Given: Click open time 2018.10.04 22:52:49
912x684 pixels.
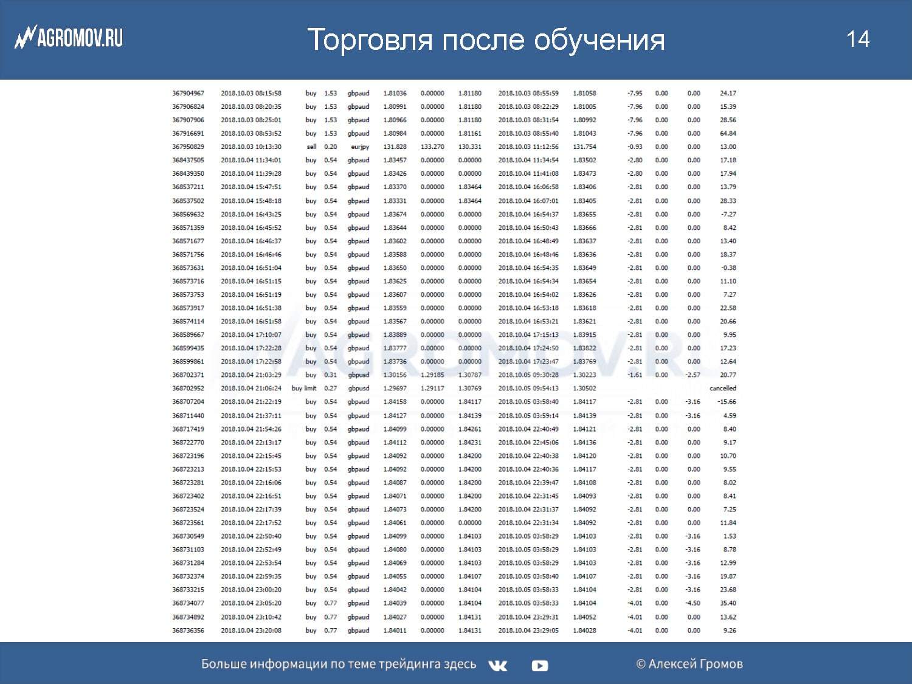Looking at the screenshot, I should coord(251,550).
